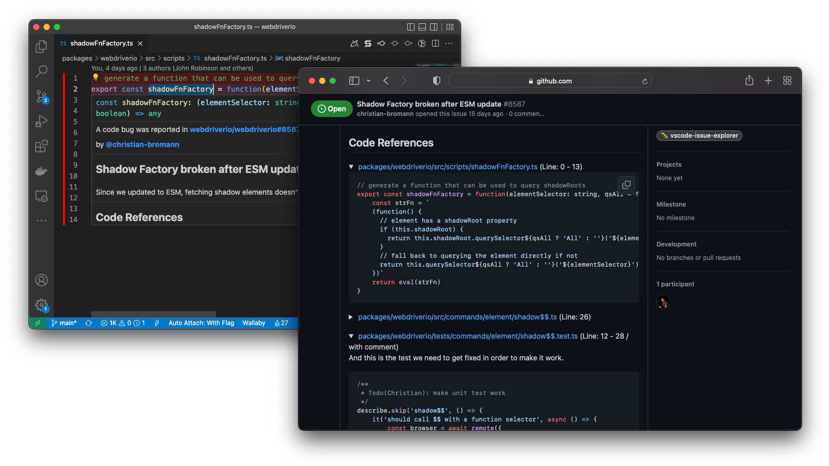Open the Extensions view
The height and width of the screenshot is (466, 829).
pyautogui.click(x=41, y=146)
